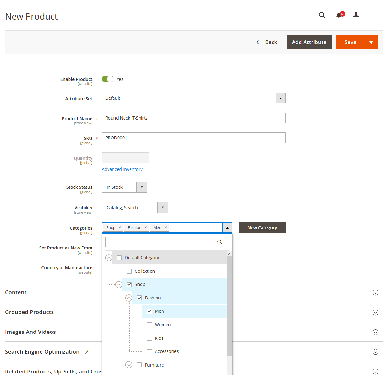Screen dimensions: 392x375
Task: Expand the Grouped Products section chevron
Action: point(375,312)
